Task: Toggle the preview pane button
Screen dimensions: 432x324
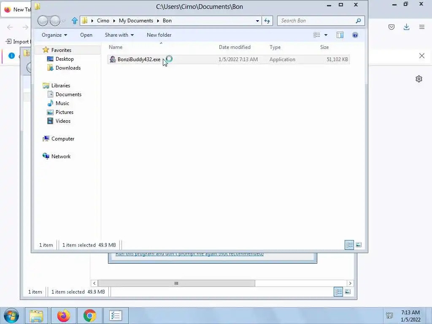Action: click(x=340, y=35)
